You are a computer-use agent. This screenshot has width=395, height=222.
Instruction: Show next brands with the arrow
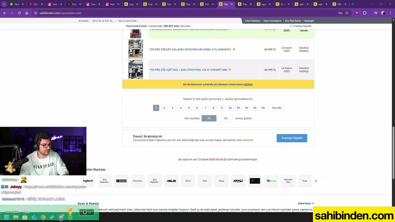pyautogui.click(x=316, y=181)
